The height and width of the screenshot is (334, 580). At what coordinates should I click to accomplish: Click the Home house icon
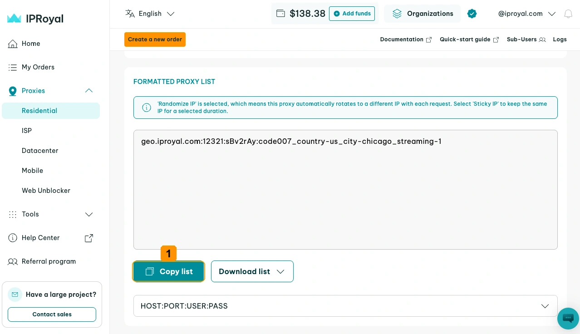coord(13,44)
